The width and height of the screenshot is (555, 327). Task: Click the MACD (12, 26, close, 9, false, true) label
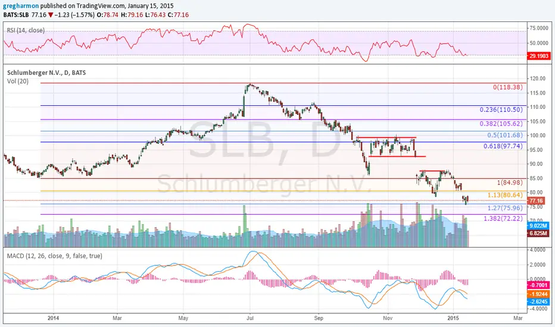(x=55, y=256)
